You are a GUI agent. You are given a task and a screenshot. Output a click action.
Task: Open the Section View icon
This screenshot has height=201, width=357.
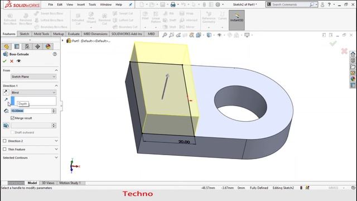(x=185, y=35)
